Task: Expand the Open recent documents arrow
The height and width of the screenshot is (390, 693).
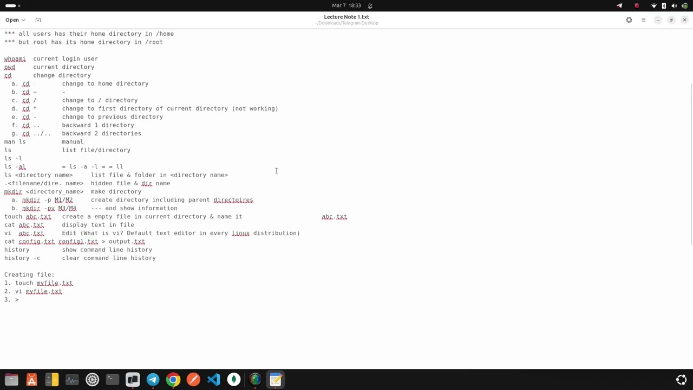Action: point(23,20)
